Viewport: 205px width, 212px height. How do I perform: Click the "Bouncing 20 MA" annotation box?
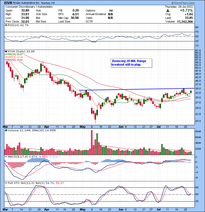(131, 63)
